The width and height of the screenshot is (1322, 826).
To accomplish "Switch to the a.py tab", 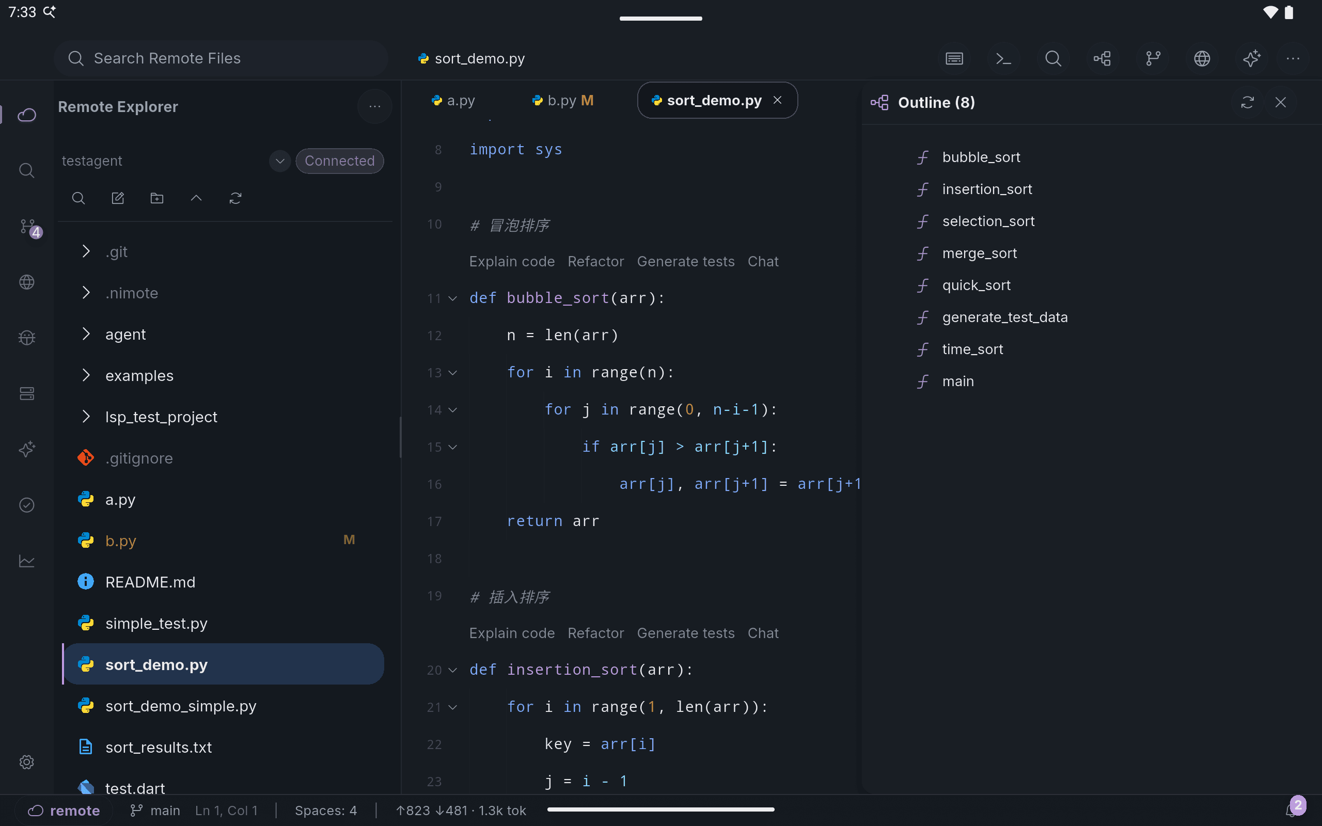I will pyautogui.click(x=453, y=101).
